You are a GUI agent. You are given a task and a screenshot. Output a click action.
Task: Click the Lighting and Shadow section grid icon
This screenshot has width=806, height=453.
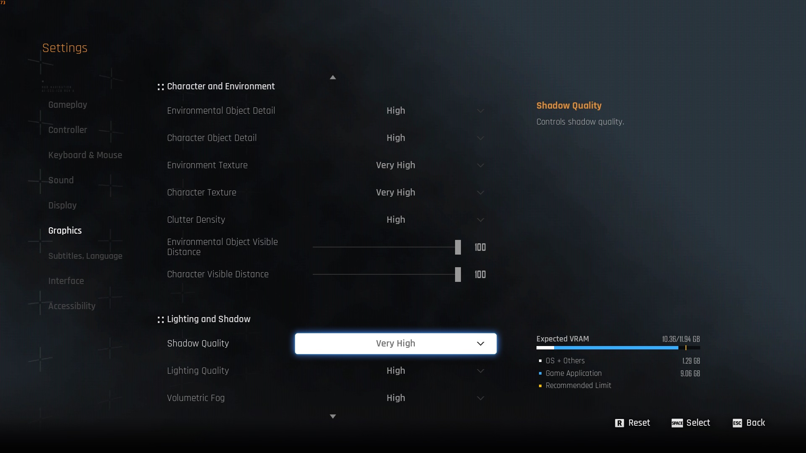coord(160,320)
